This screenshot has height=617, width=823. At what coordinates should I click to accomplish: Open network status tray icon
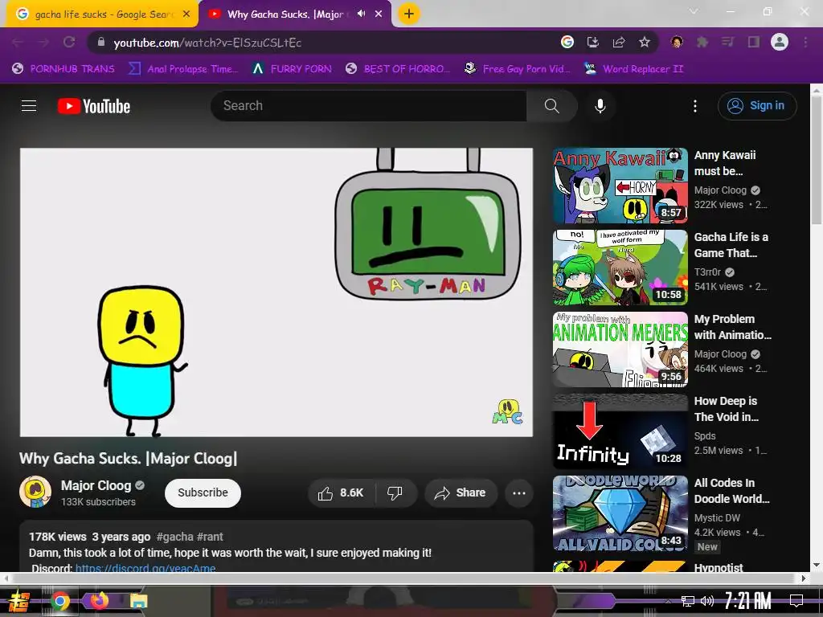point(687,601)
